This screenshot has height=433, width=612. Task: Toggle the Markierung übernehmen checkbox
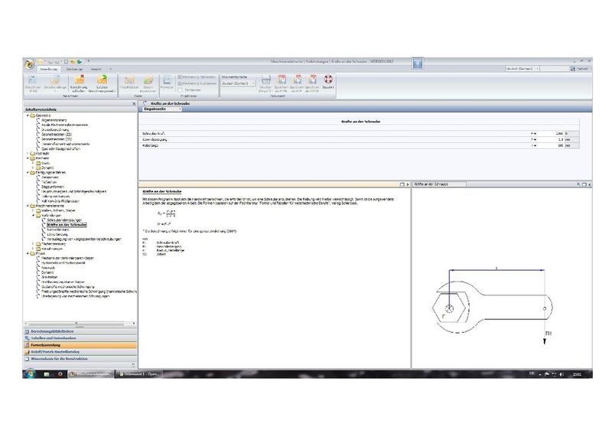(x=180, y=77)
